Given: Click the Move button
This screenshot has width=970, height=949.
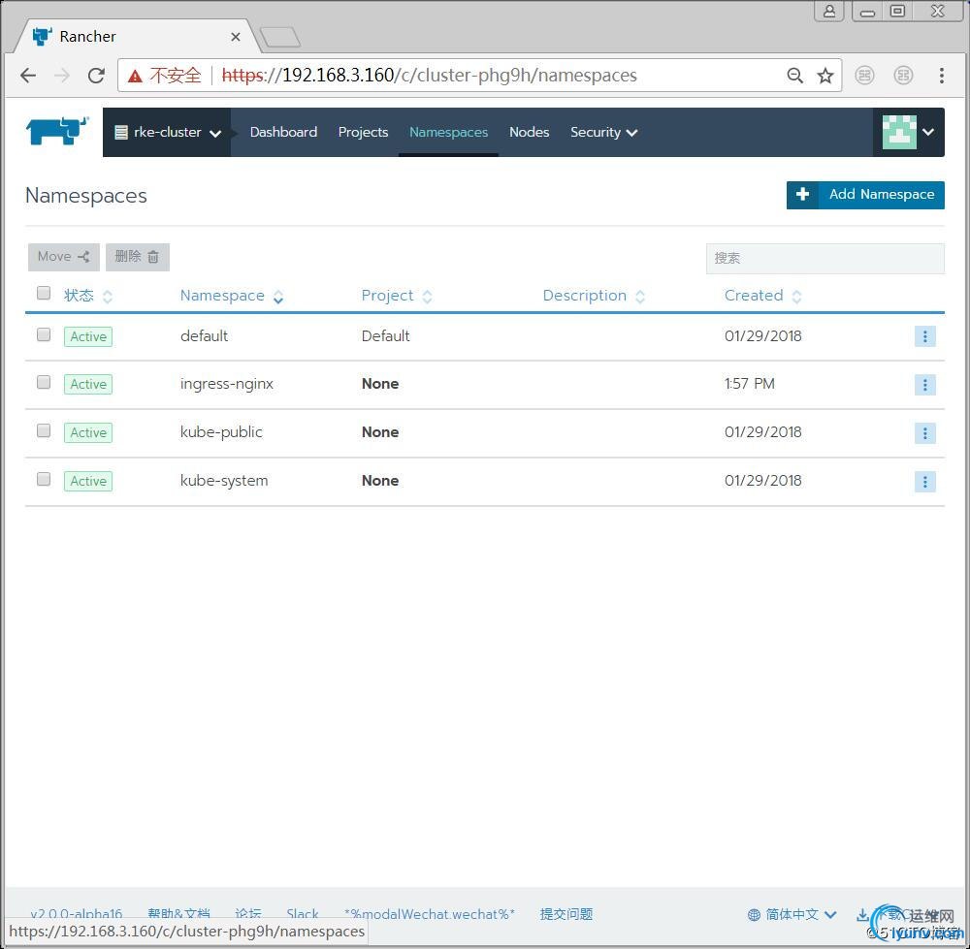Looking at the screenshot, I should click(x=64, y=257).
